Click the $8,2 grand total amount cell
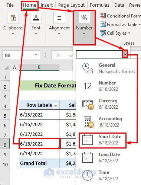Screen dimensions: 141x185 68,163
